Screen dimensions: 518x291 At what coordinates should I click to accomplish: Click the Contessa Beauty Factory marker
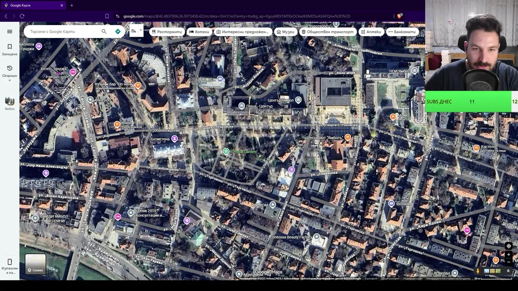(317, 237)
